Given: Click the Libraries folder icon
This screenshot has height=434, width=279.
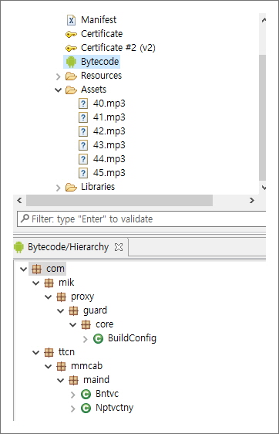Looking at the screenshot, I should [71, 188].
